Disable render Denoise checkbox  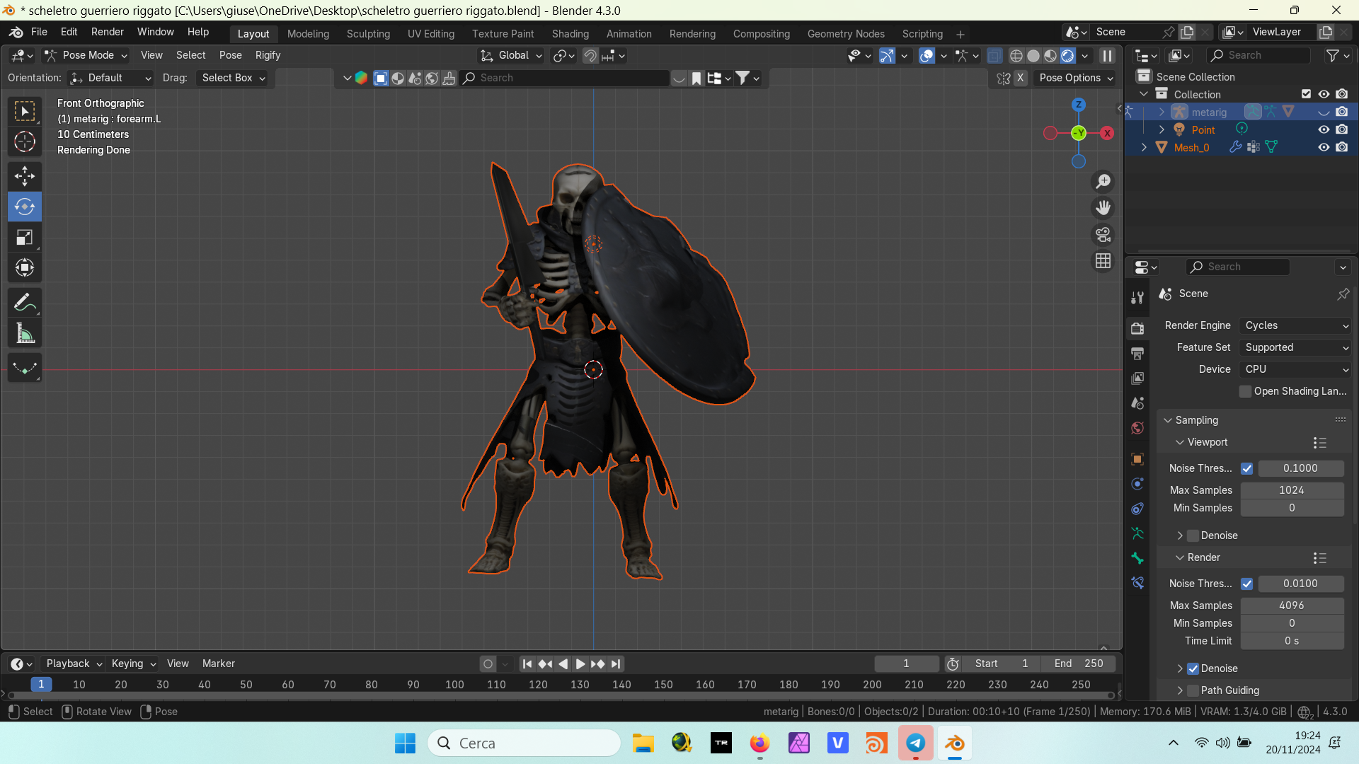[x=1193, y=668]
